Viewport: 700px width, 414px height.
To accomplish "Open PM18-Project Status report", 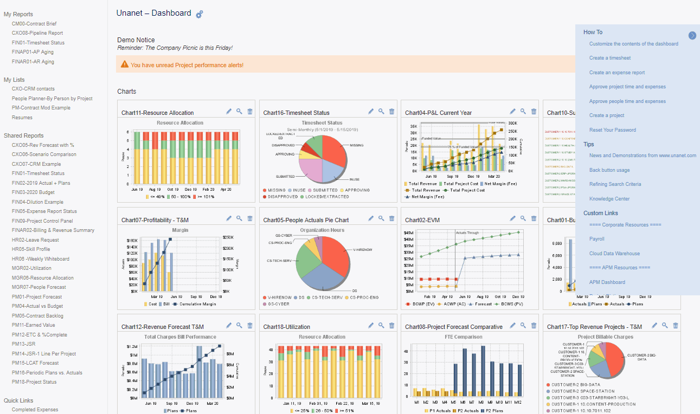I will click(x=34, y=382).
